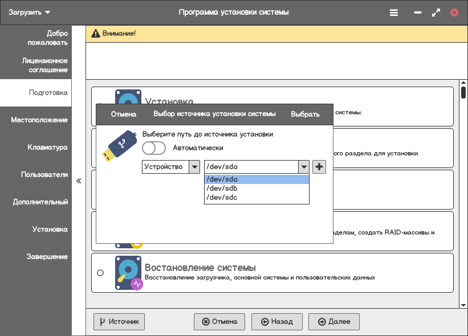Click the plus button next to device path
Screen dimensions: 468x336
coord(319,167)
